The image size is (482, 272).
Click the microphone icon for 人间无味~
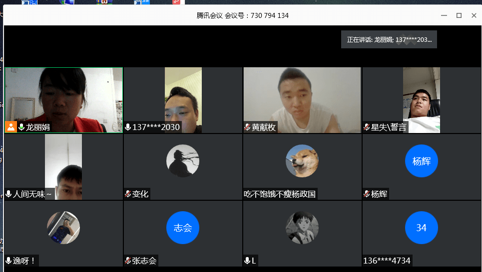pos(8,194)
